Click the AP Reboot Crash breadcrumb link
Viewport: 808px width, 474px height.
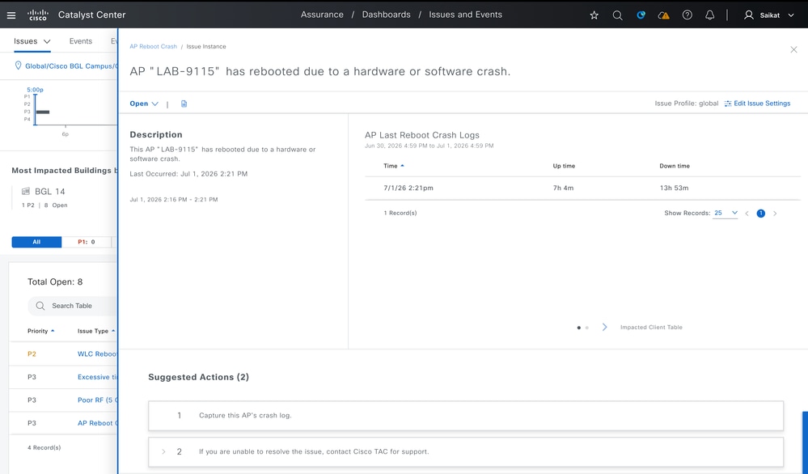(153, 46)
